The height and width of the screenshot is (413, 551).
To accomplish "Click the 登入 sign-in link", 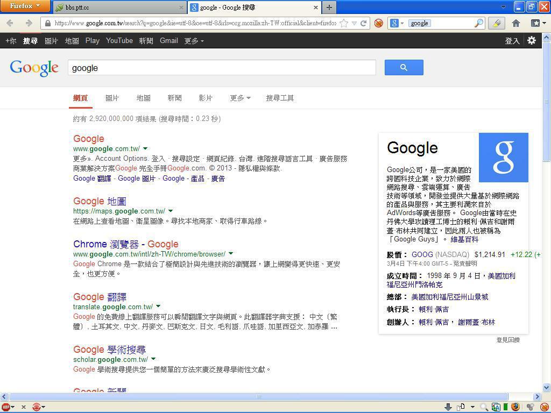I will [x=512, y=41].
